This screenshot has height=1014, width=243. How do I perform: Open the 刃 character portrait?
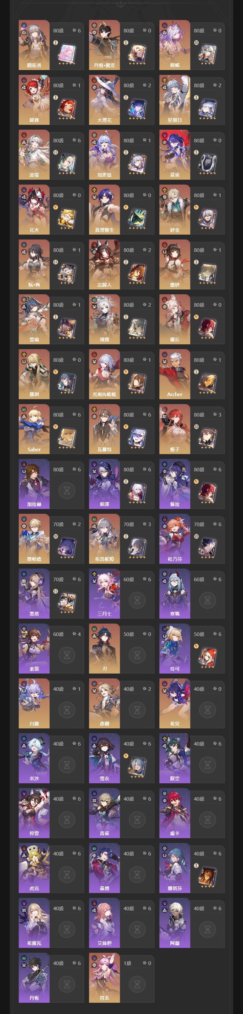coord(104,648)
